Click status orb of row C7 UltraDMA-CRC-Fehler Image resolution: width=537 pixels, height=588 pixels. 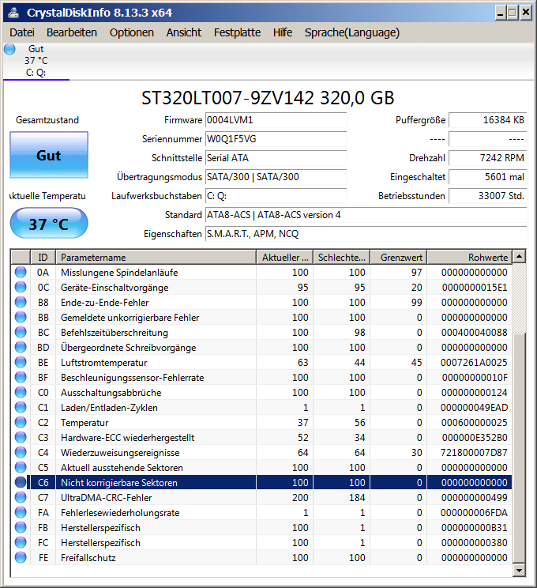pyautogui.click(x=21, y=497)
